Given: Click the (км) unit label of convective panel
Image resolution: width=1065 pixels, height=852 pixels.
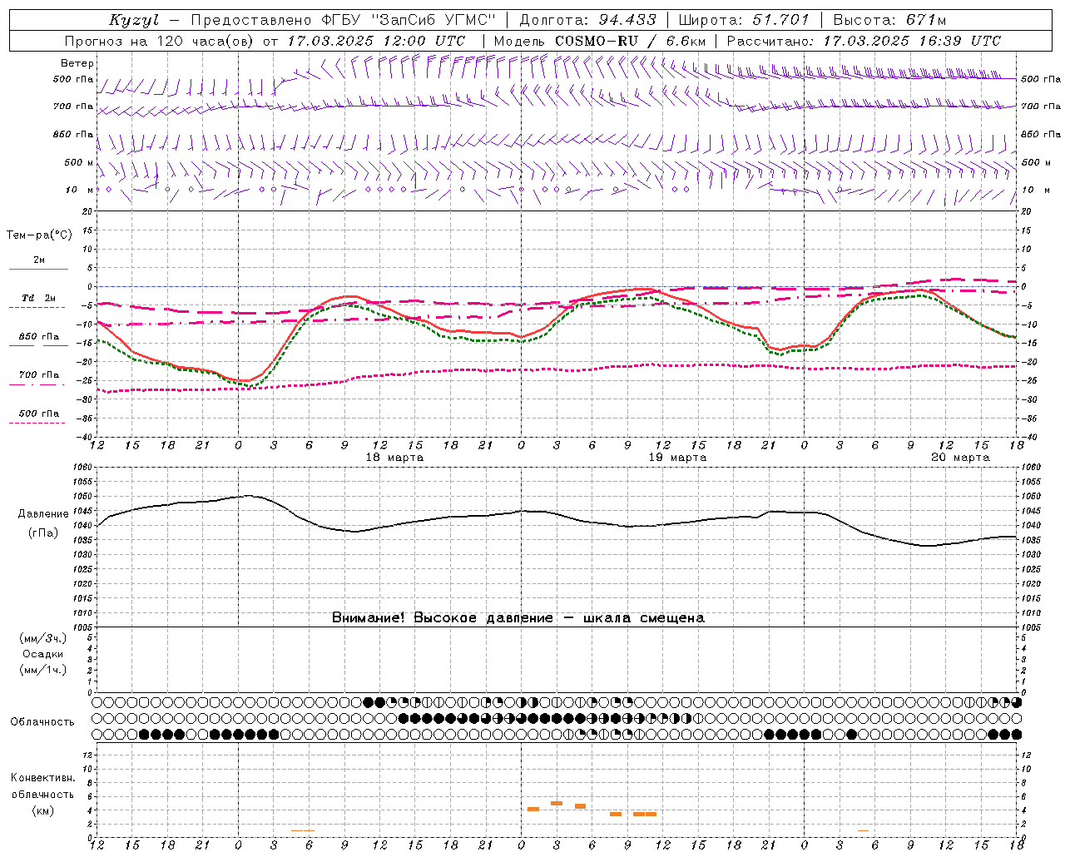Looking at the screenshot, I should click(42, 810).
